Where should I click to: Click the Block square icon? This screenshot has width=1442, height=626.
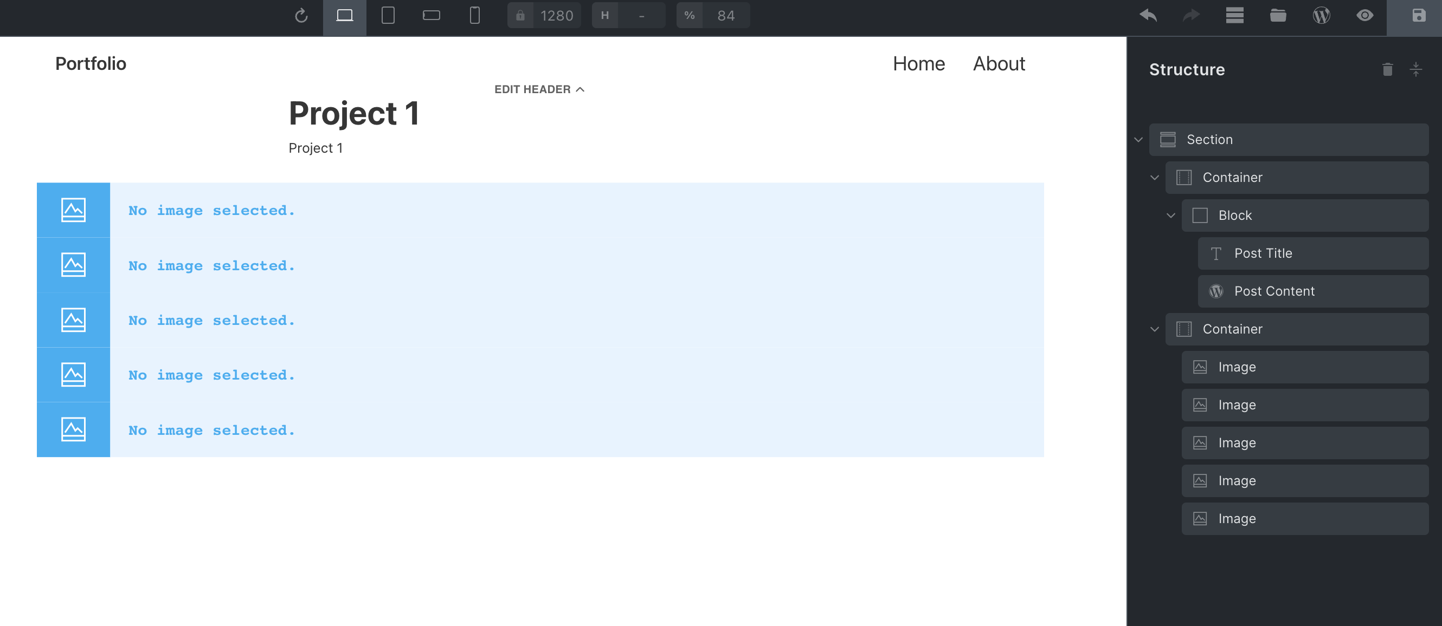1200,216
